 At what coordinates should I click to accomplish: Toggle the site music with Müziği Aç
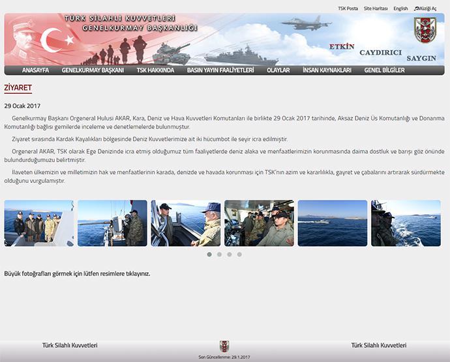point(425,8)
